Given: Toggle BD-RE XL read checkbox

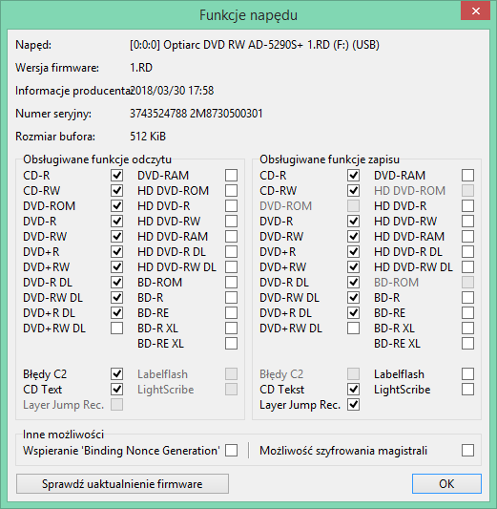Looking at the screenshot, I should point(231,344).
